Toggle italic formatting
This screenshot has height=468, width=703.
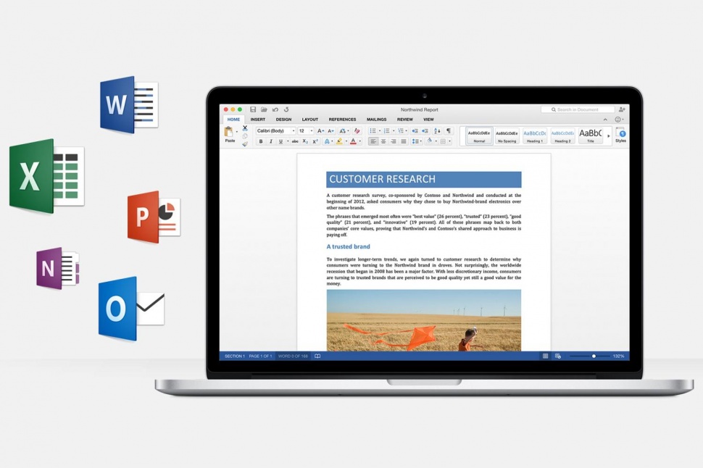tap(271, 141)
